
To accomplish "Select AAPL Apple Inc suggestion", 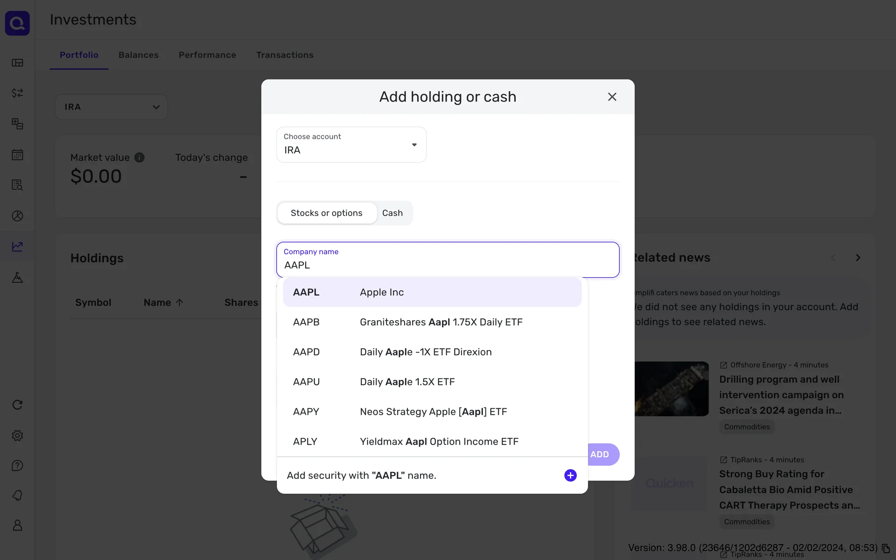I will 432,292.
